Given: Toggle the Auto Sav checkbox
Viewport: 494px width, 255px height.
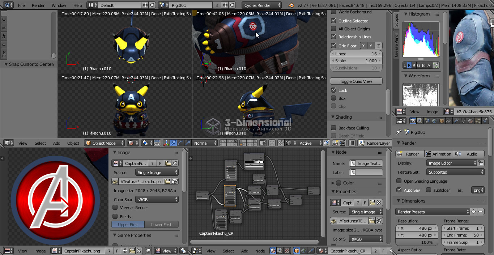Looking at the screenshot, I should (x=399, y=190).
